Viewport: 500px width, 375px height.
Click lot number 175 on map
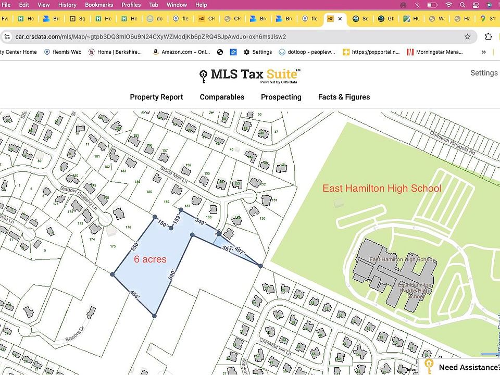click(113, 246)
